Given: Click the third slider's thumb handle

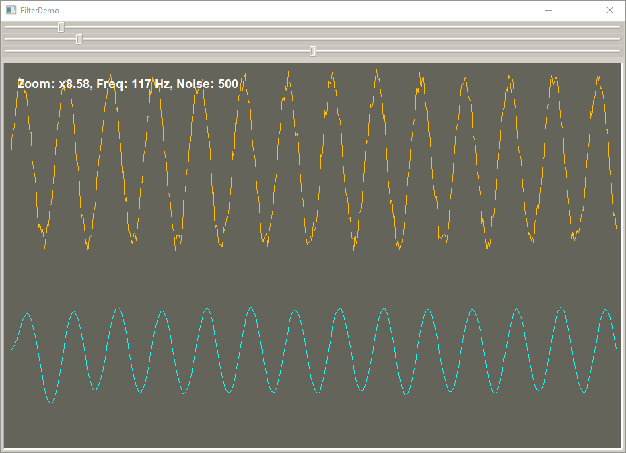Looking at the screenshot, I should coord(312,51).
